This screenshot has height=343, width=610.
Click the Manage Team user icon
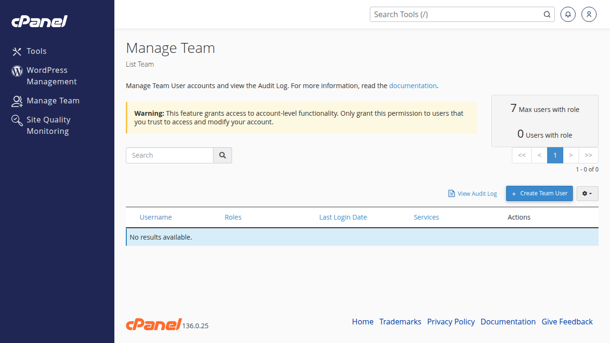[17, 101]
